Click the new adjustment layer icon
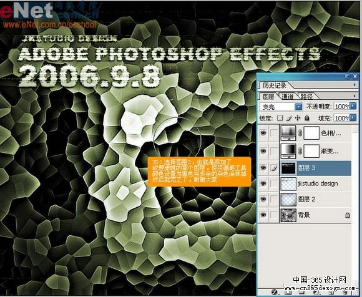This screenshot has width=362, height=297. (316, 292)
